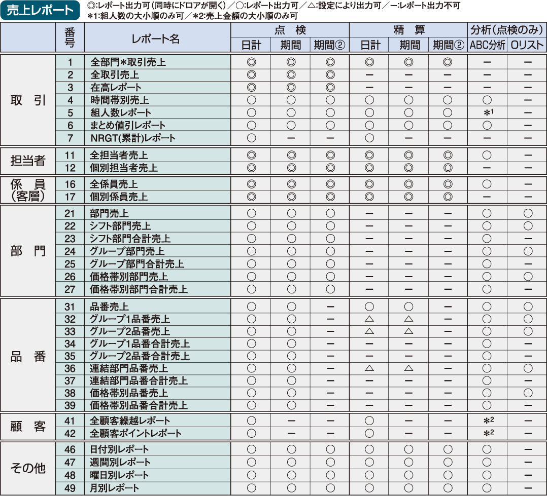Select the 精算 column group header
Screen dimensions: 547x496
(x=408, y=30)
